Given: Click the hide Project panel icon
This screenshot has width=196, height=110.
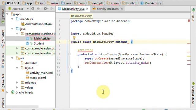Looking at the screenshot, I should point(52,9).
